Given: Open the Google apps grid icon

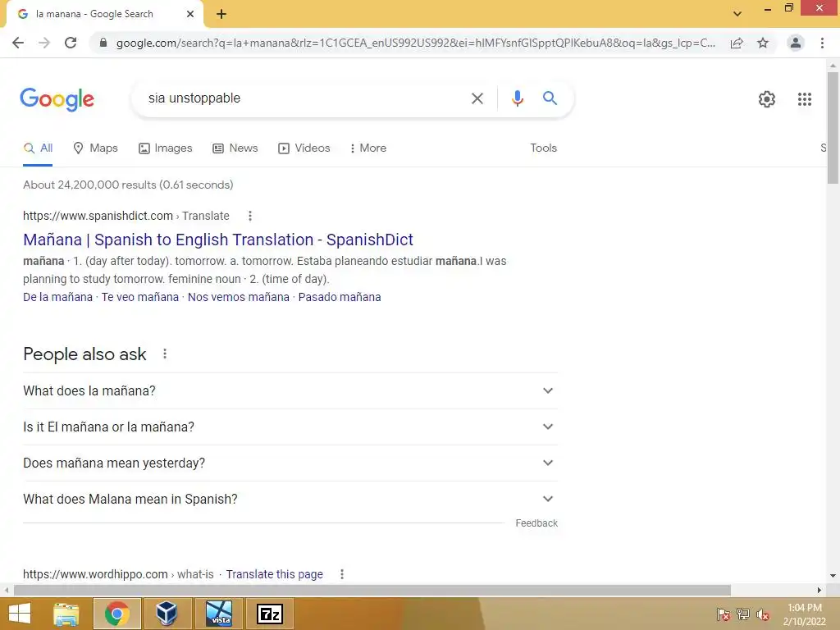Looking at the screenshot, I should click(804, 99).
